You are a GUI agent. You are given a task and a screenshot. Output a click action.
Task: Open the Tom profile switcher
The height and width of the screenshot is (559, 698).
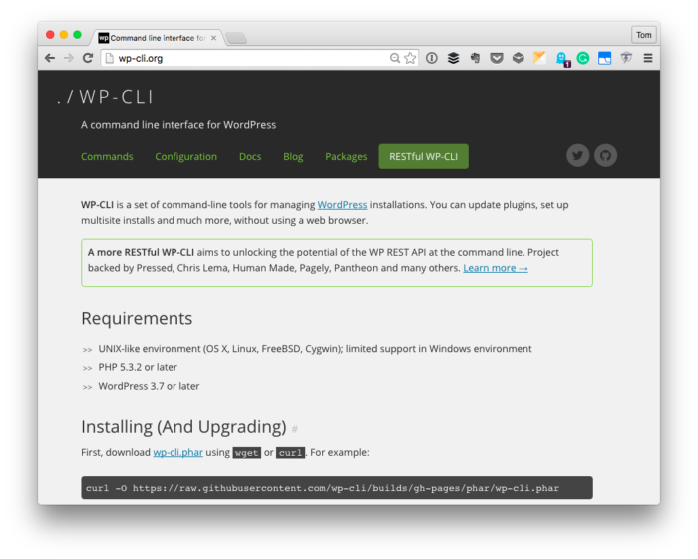click(644, 35)
